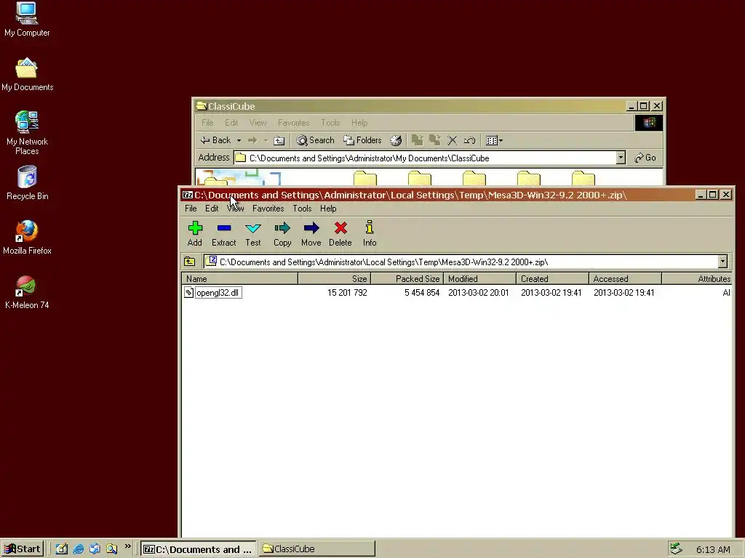Click the Add button in 7-Zip toolbar

point(195,233)
